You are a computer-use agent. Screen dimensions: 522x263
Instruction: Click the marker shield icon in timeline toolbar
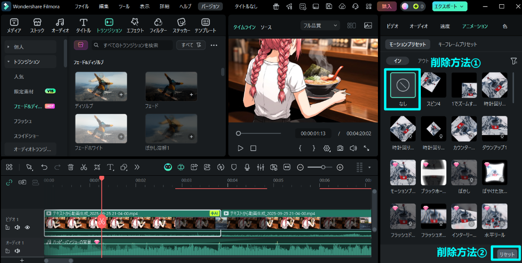tap(234, 167)
